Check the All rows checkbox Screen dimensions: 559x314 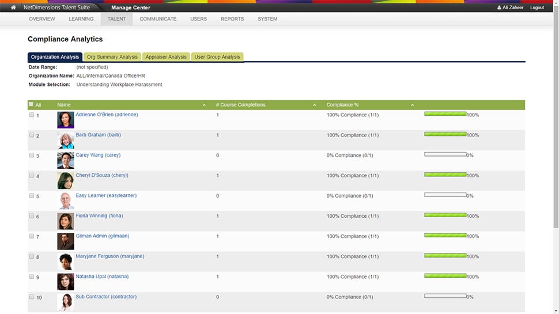(31, 104)
